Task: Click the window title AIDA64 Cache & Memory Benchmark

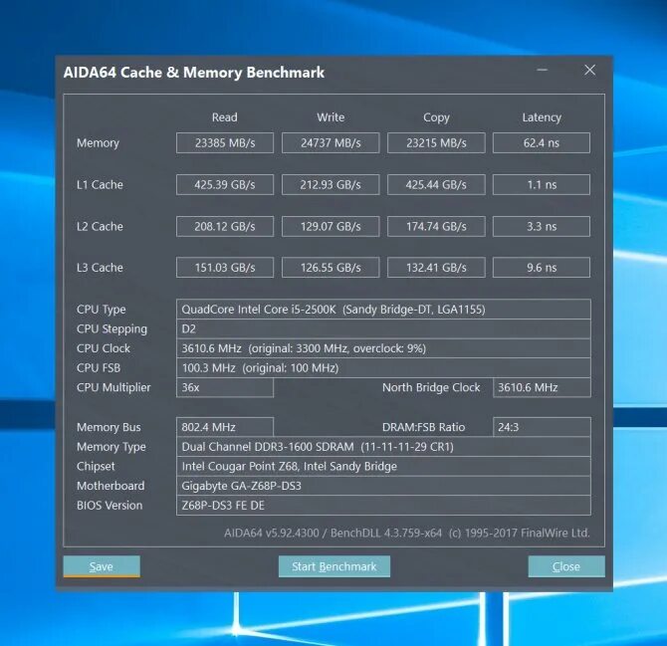Action: tap(194, 73)
